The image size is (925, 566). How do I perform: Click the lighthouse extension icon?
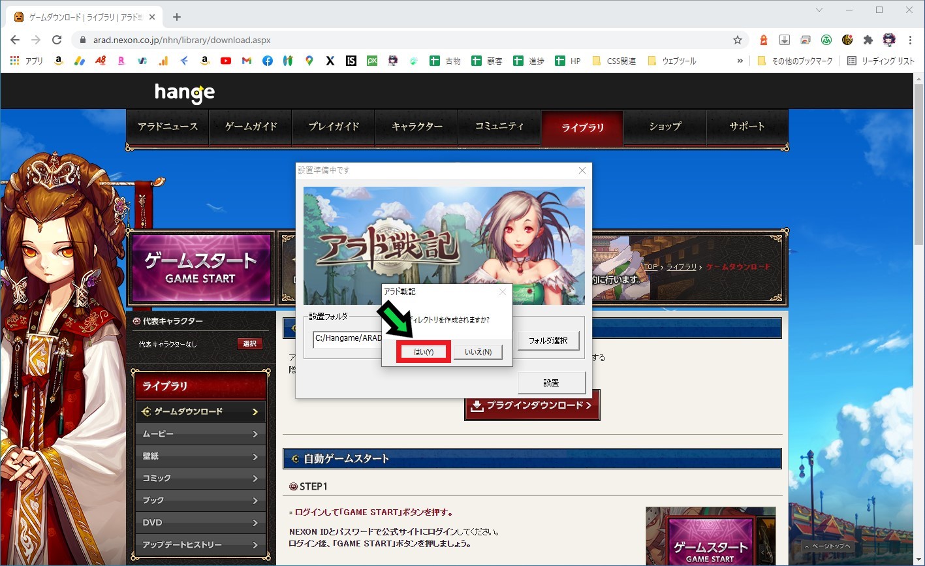[x=763, y=40]
